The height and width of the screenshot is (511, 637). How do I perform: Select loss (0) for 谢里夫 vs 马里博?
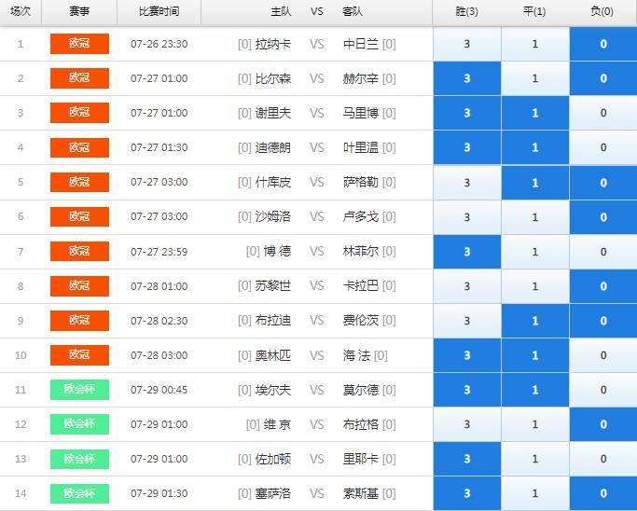point(603,113)
